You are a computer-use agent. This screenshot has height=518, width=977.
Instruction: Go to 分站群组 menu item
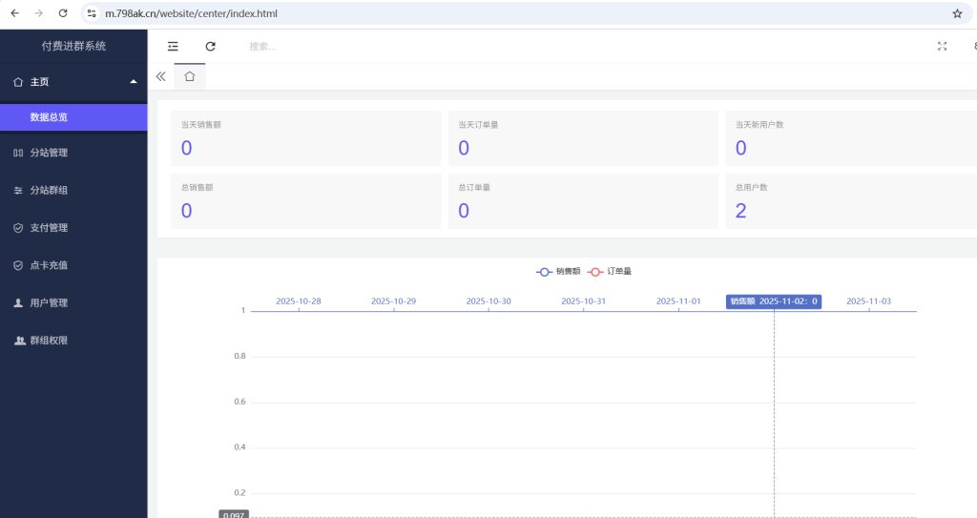[x=49, y=190]
